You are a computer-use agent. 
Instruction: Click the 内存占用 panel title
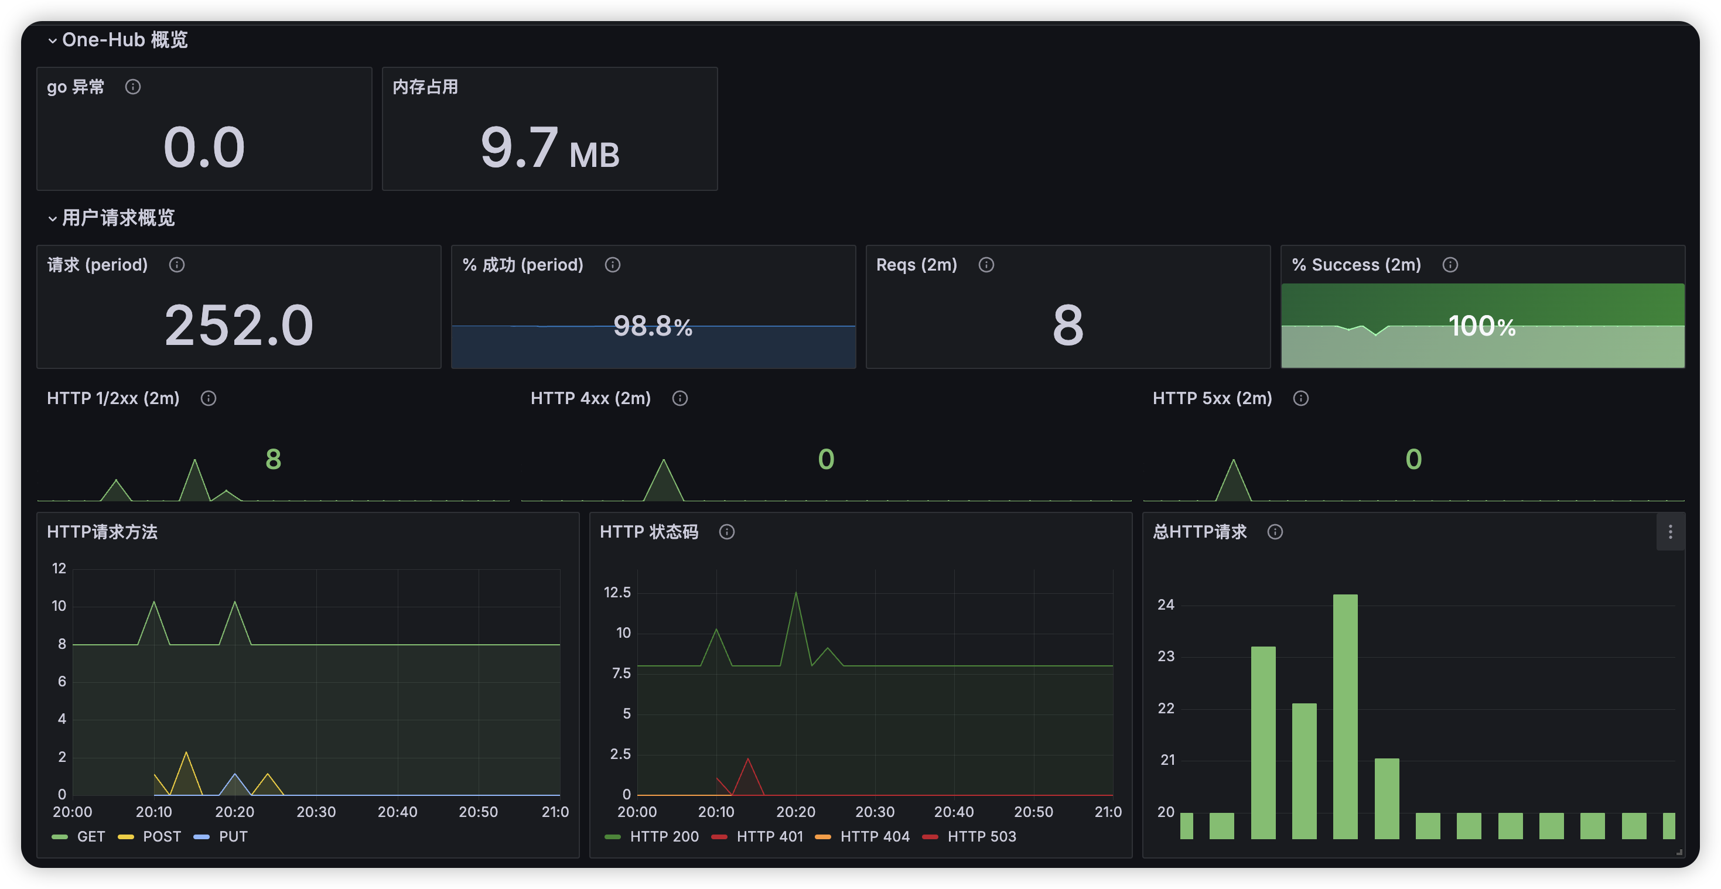click(x=425, y=87)
